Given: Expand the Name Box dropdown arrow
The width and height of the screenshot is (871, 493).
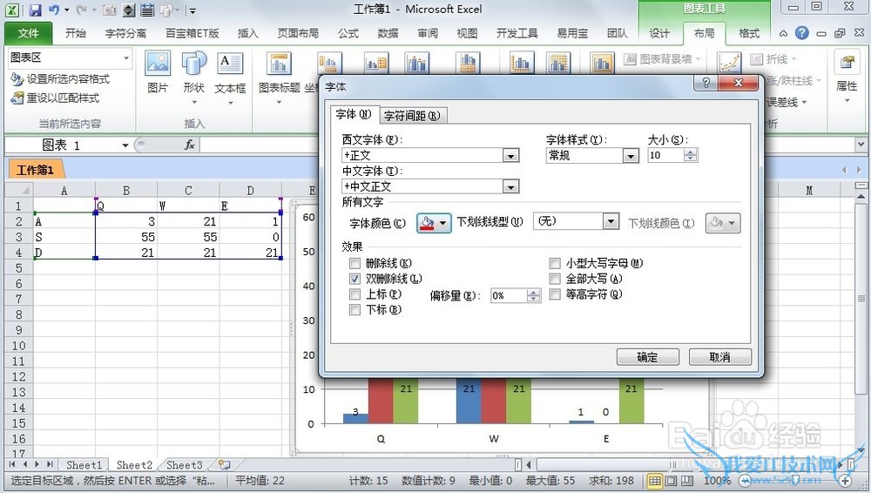Looking at the screenshot, I should (x=125, y=145).
